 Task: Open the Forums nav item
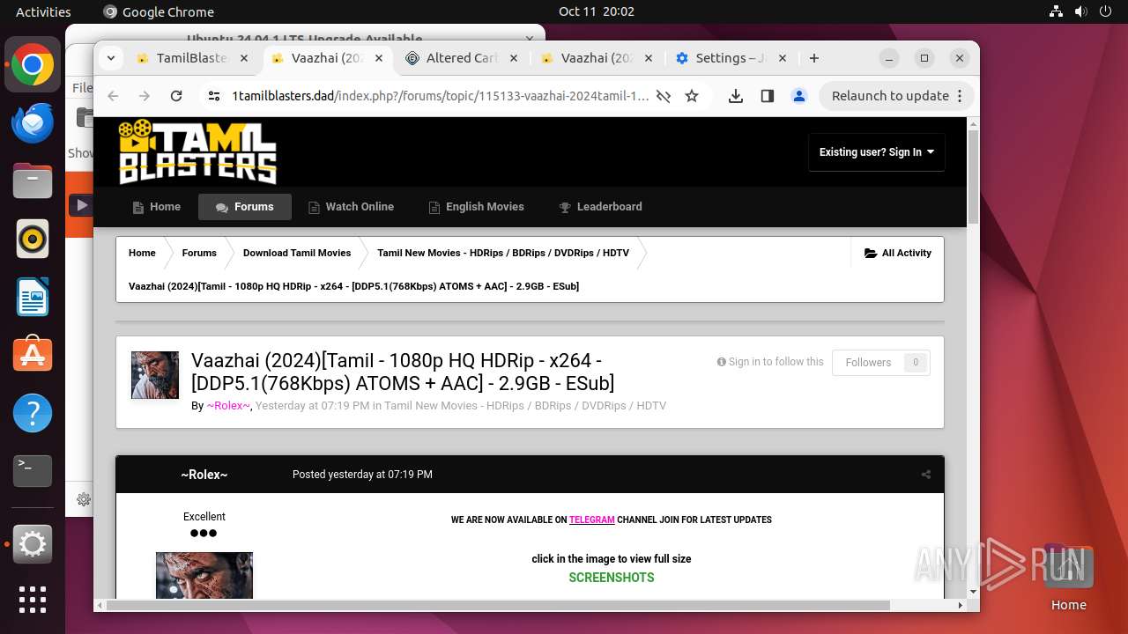(x=245, y=207)
